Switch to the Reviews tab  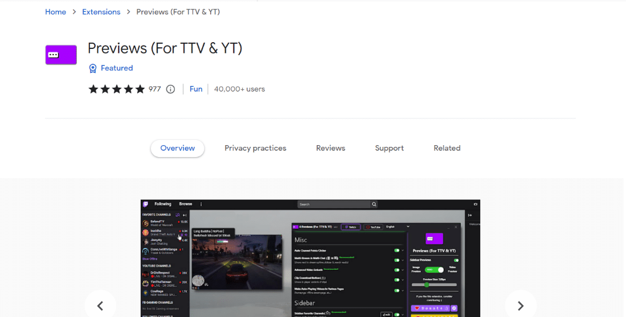pos(330,149)
